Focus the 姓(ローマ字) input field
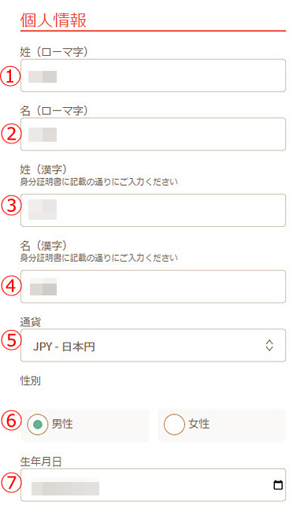The width and height of the screenshot is (308, 512). pyautogui.click(x=153, y=76)
